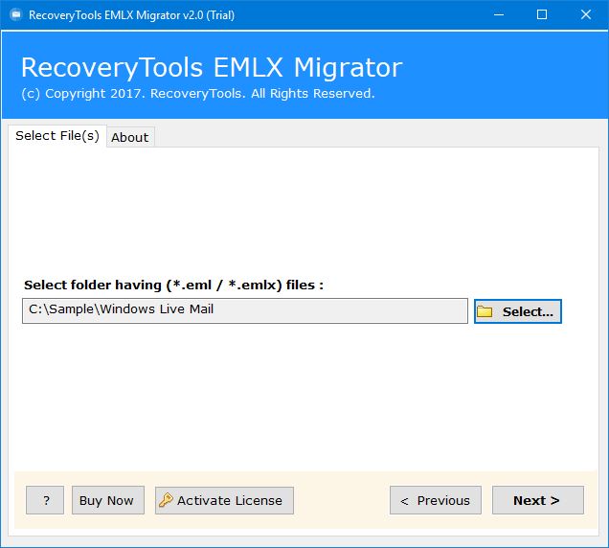The height and width of the screenshot is (548, 609).
Task: Minimize the EMLX Migrator window
Action: click(499, 14)
